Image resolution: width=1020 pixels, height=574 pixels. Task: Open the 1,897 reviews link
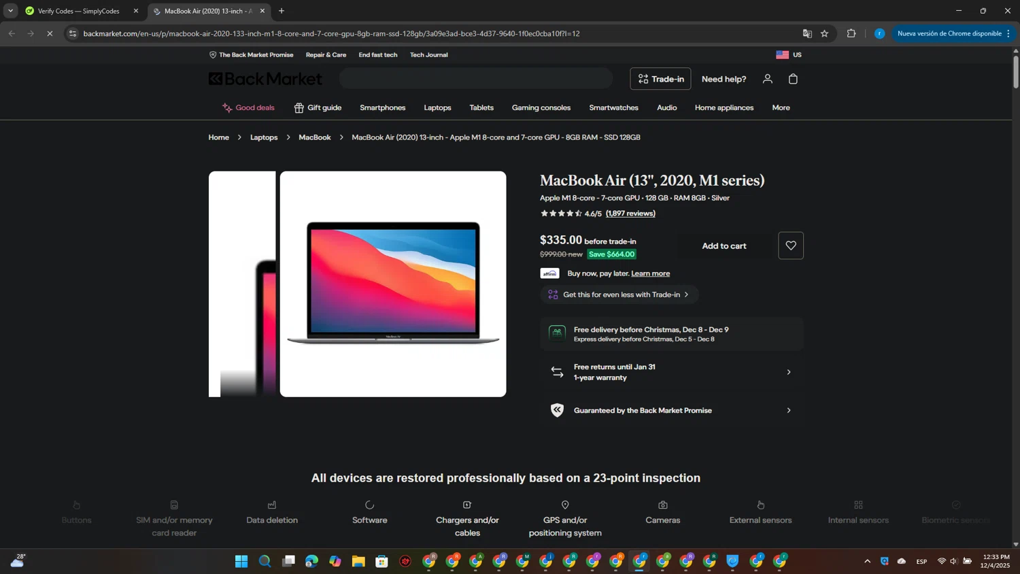630,214
